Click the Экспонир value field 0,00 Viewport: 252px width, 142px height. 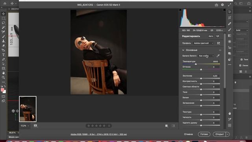(x=215, y=76)
